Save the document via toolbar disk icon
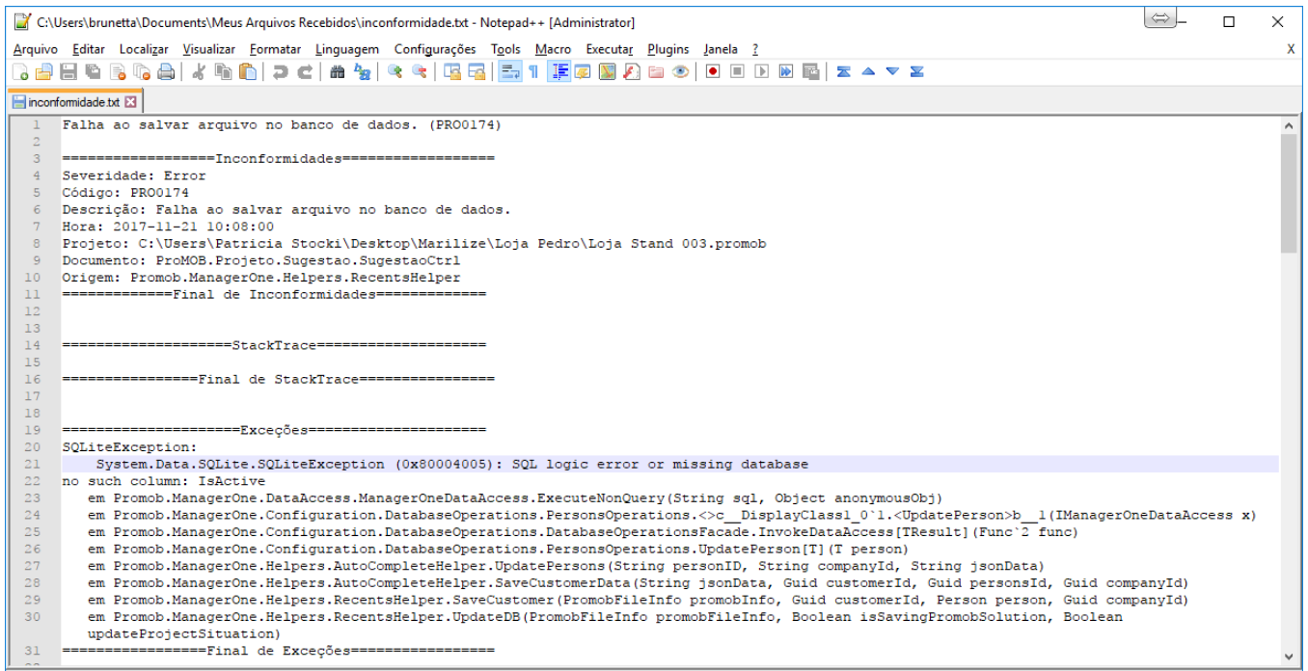The height and width of the screenshot is (671, 1308). pyautogui.click(x=68, y=71)
